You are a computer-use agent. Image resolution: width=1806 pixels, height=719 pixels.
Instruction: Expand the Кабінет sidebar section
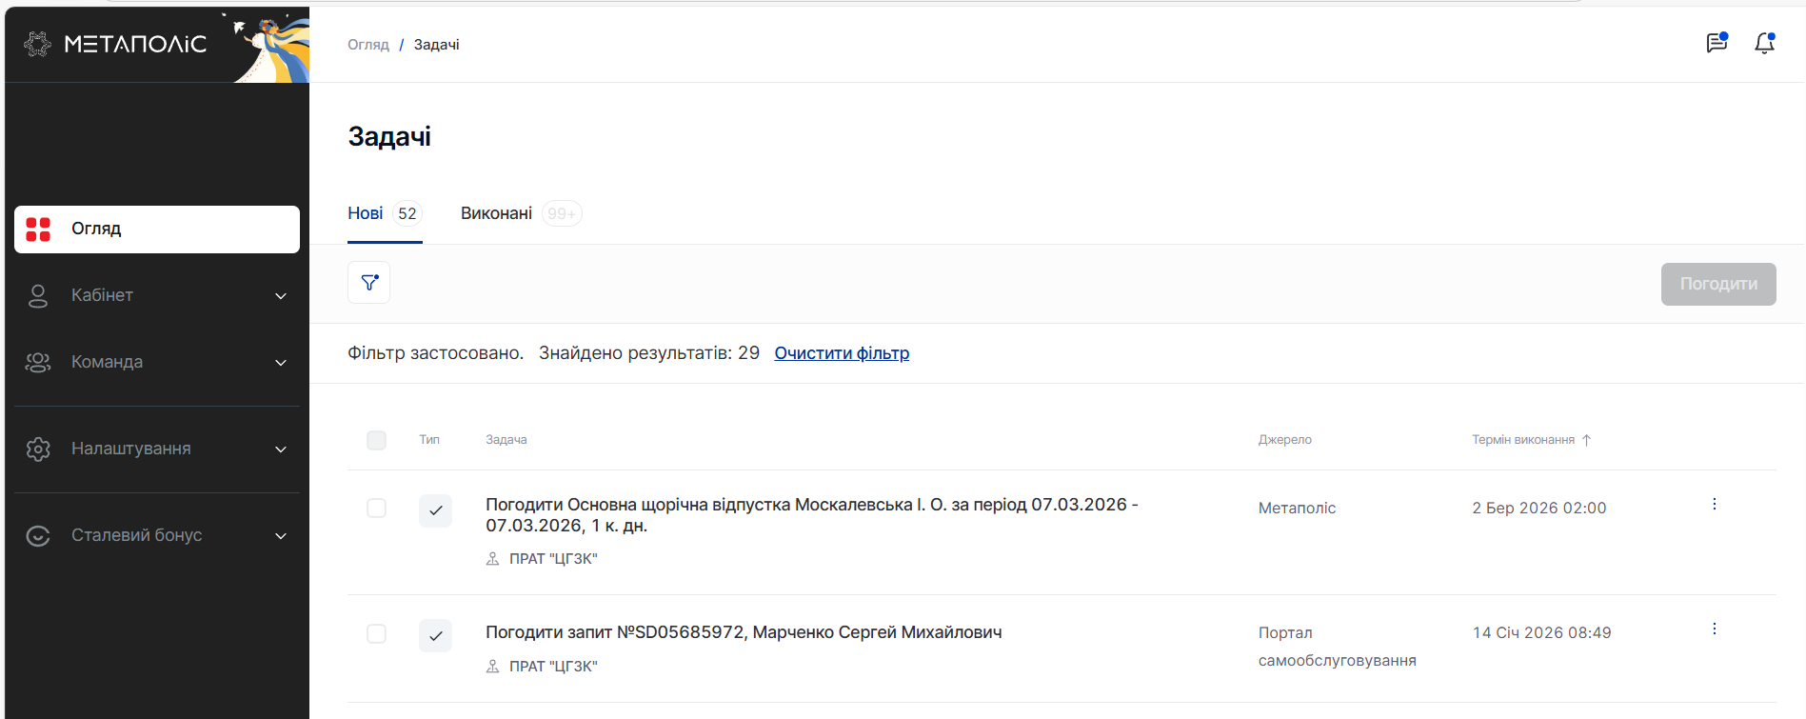(157, 296)
